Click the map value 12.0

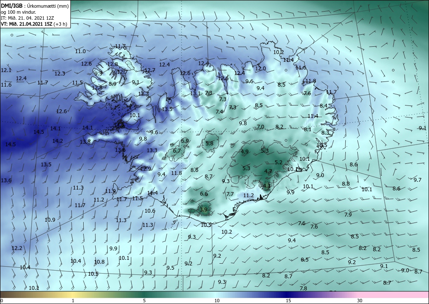(260, 68)
